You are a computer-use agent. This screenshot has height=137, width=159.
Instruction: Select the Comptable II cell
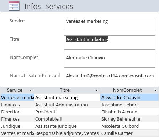tap(67, 119)
